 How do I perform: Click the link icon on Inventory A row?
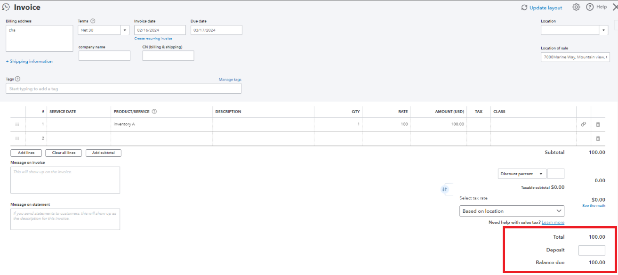[583, 124]
